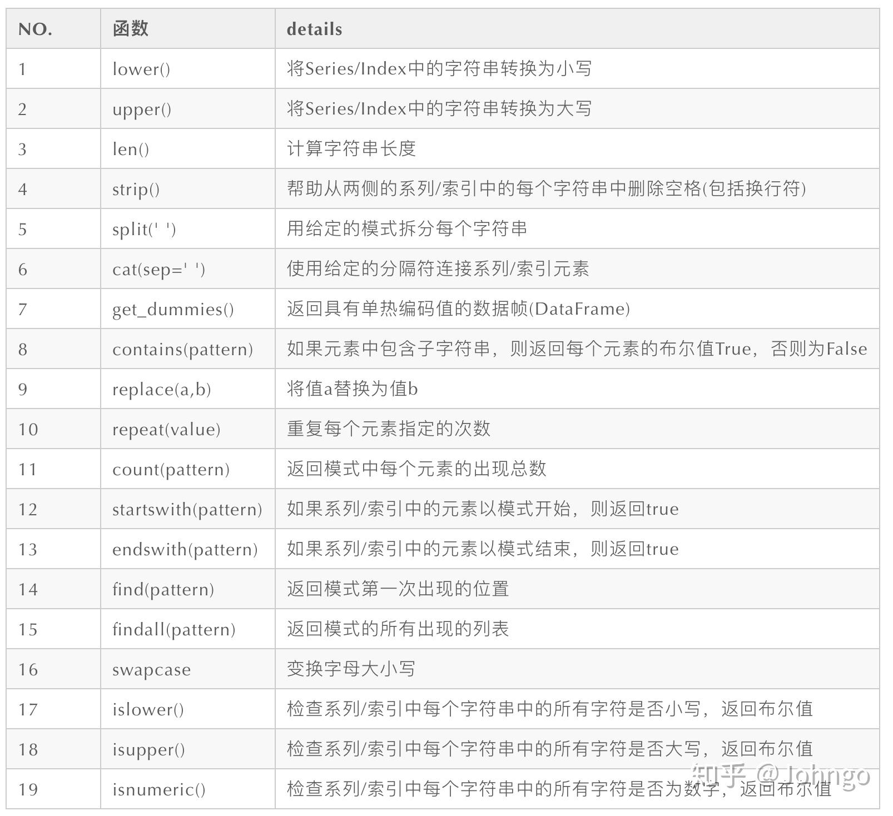
Task: Select description '返回模式的所有出现的列表'
Action: pyautogui.click(x=398, y=629)
